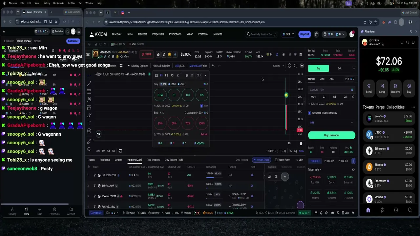
Task: Select the ruler measure tool
Action: coord(89,142)
